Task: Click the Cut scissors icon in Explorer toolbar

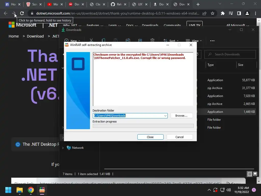Action: [x=91, y=41]
